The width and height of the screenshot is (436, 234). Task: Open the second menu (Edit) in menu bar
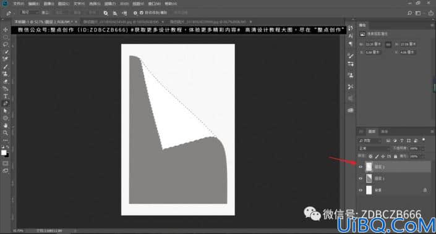33,4
